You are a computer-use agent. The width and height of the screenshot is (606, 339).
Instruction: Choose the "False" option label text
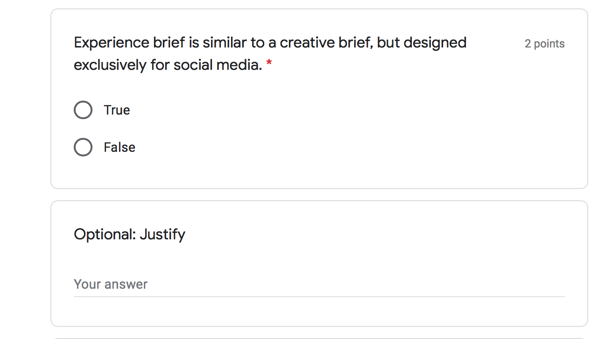(120, 147)
